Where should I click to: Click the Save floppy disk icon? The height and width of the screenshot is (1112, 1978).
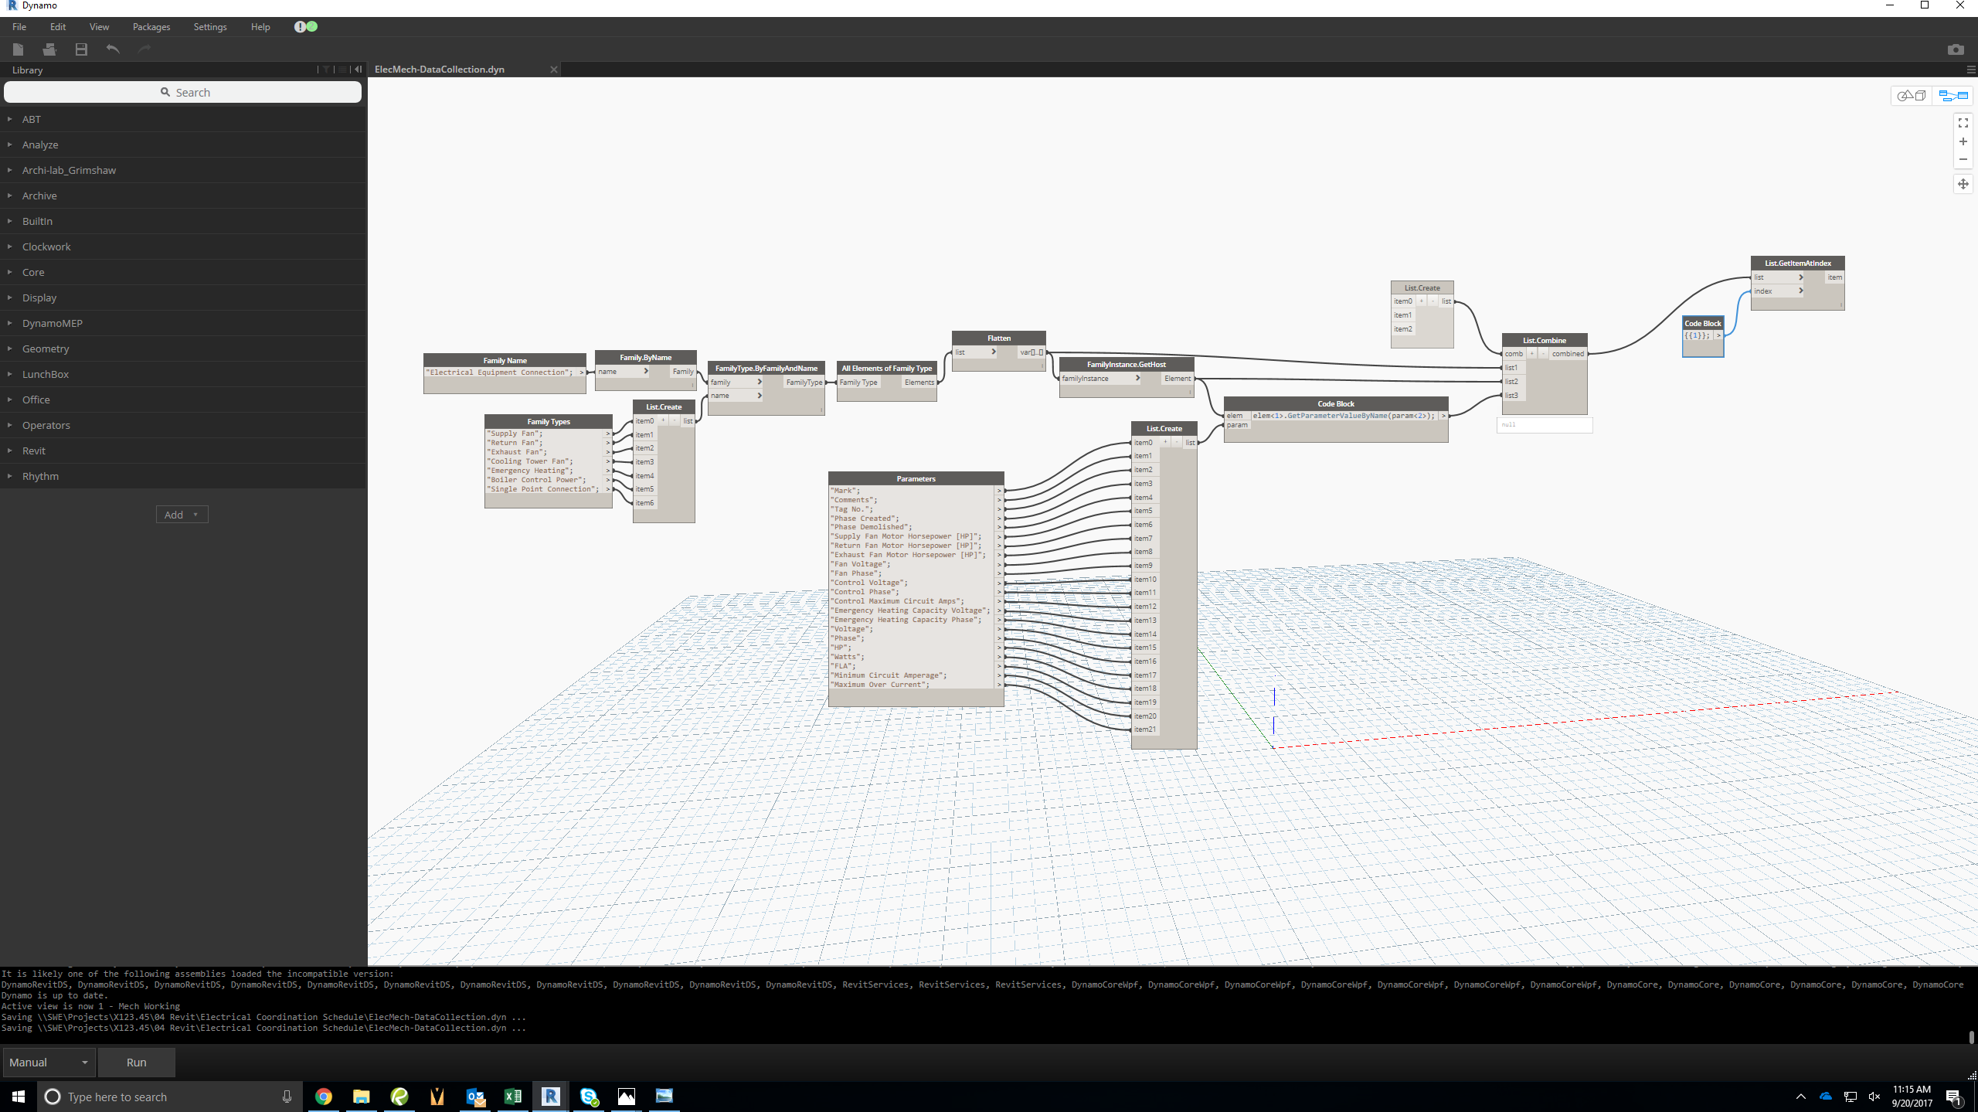pyautogui.click(x=81, y=49)
